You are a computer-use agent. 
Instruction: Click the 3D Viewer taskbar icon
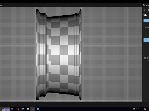point(33,109)
